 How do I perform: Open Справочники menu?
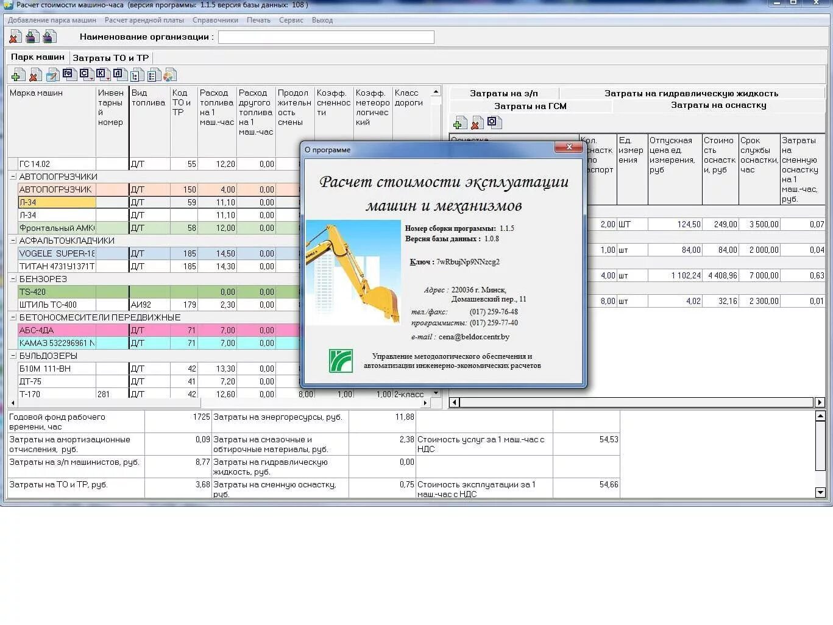coord(215,20)
